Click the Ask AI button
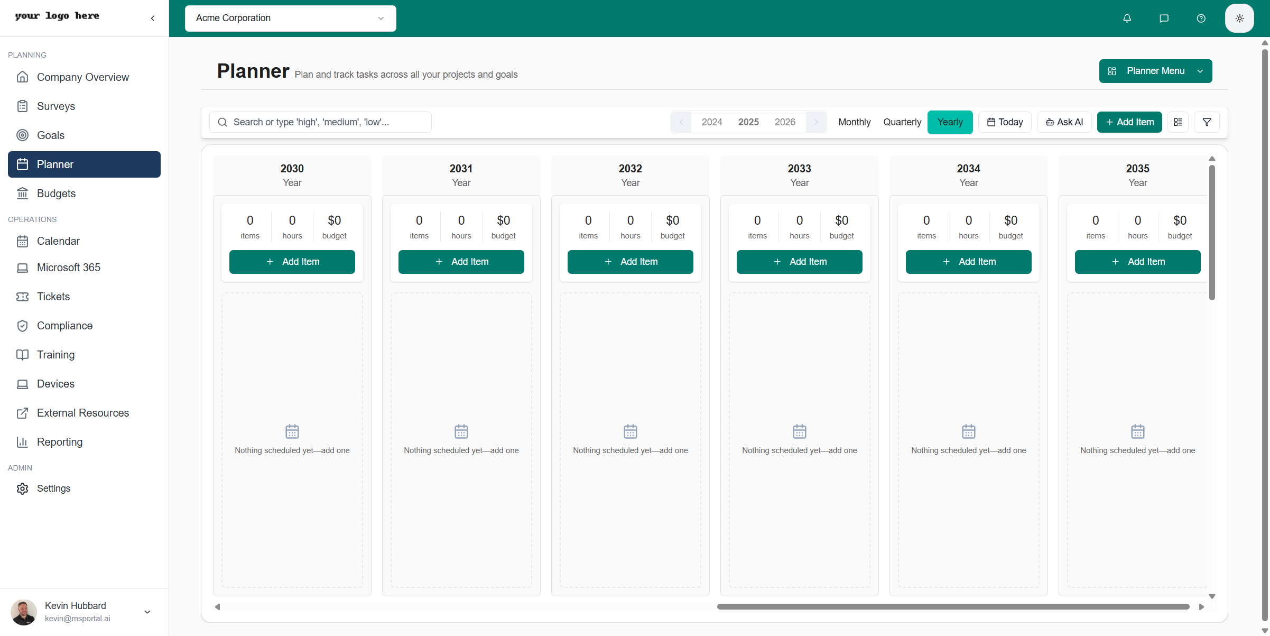 pos(1064,122)
